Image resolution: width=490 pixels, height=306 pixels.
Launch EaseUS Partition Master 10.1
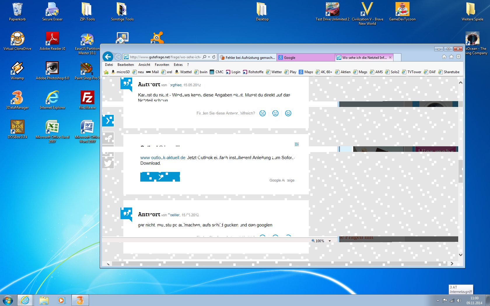click(87, 43)
